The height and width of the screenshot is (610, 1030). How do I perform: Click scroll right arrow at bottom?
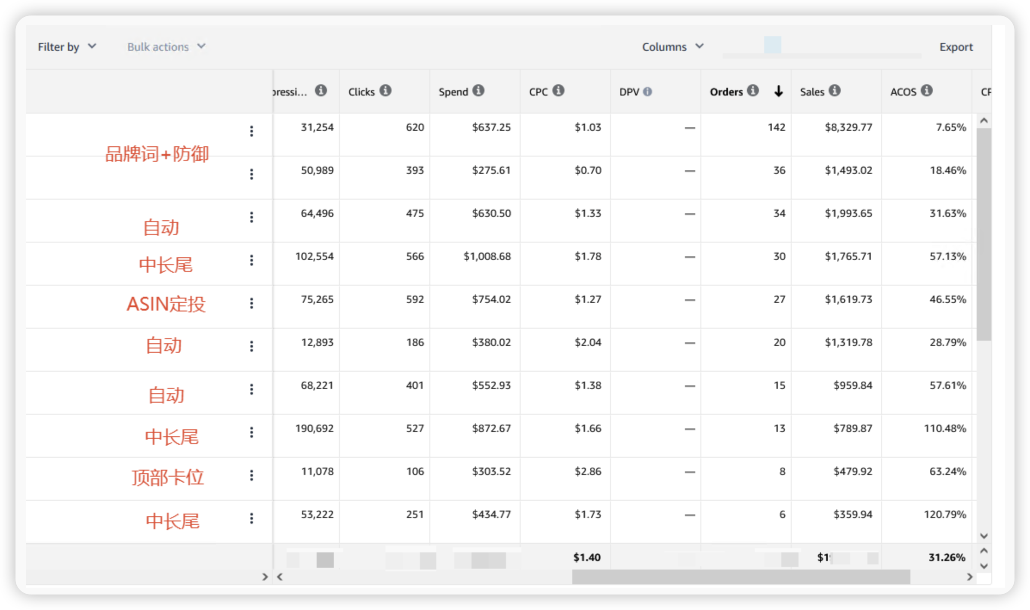(970, 577)
